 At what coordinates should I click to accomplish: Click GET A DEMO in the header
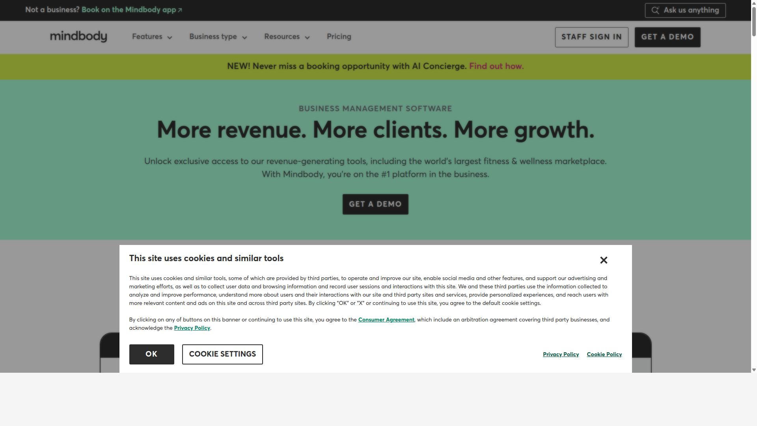[x=668, y=37]
